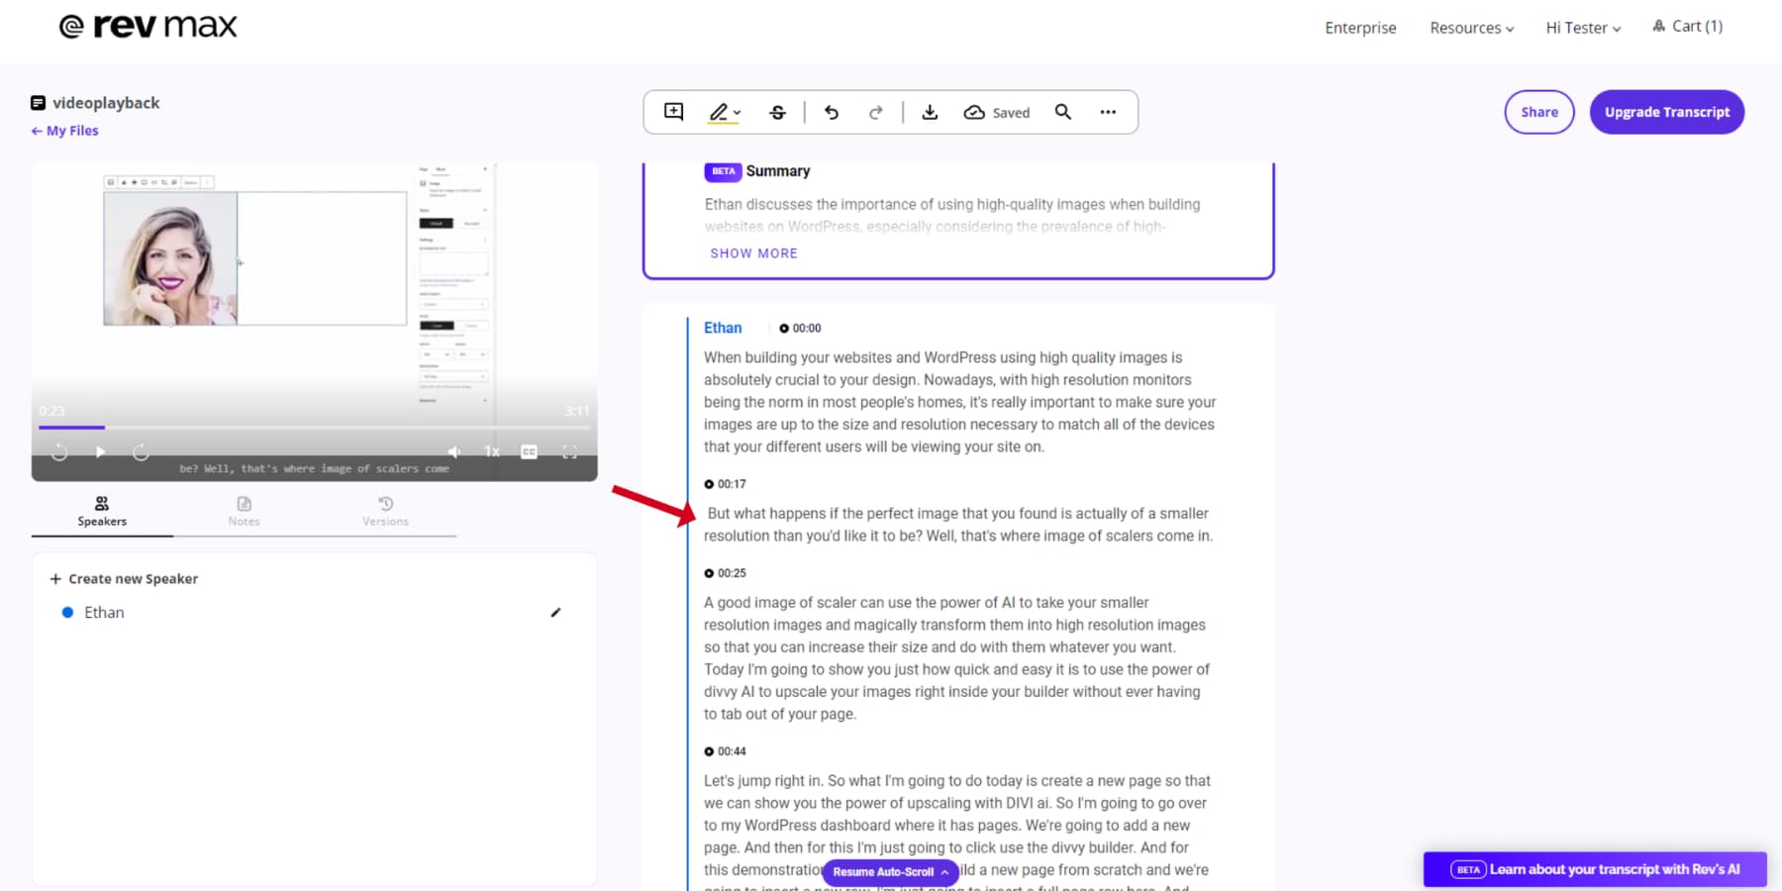Click paragraph starting 'But what happens if'
Screen dimensions: 1782x891
click(x=958, y=525)
